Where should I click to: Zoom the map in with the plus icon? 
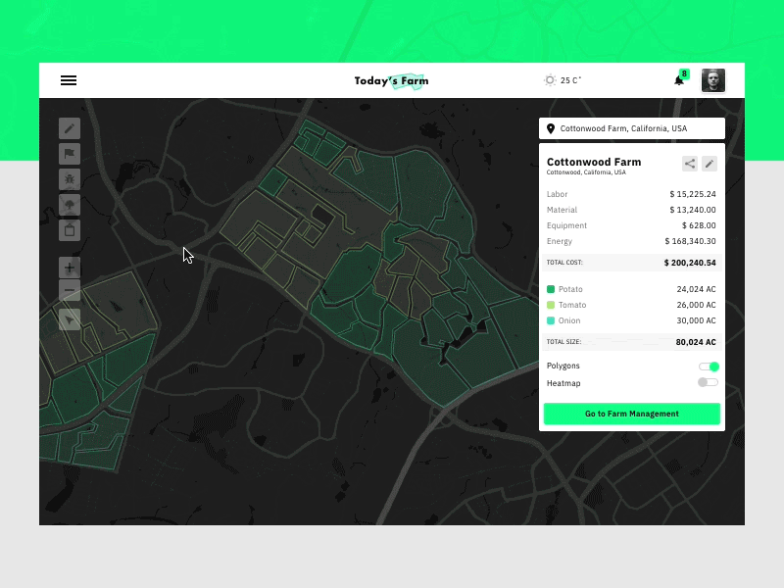tap(69, 267)
